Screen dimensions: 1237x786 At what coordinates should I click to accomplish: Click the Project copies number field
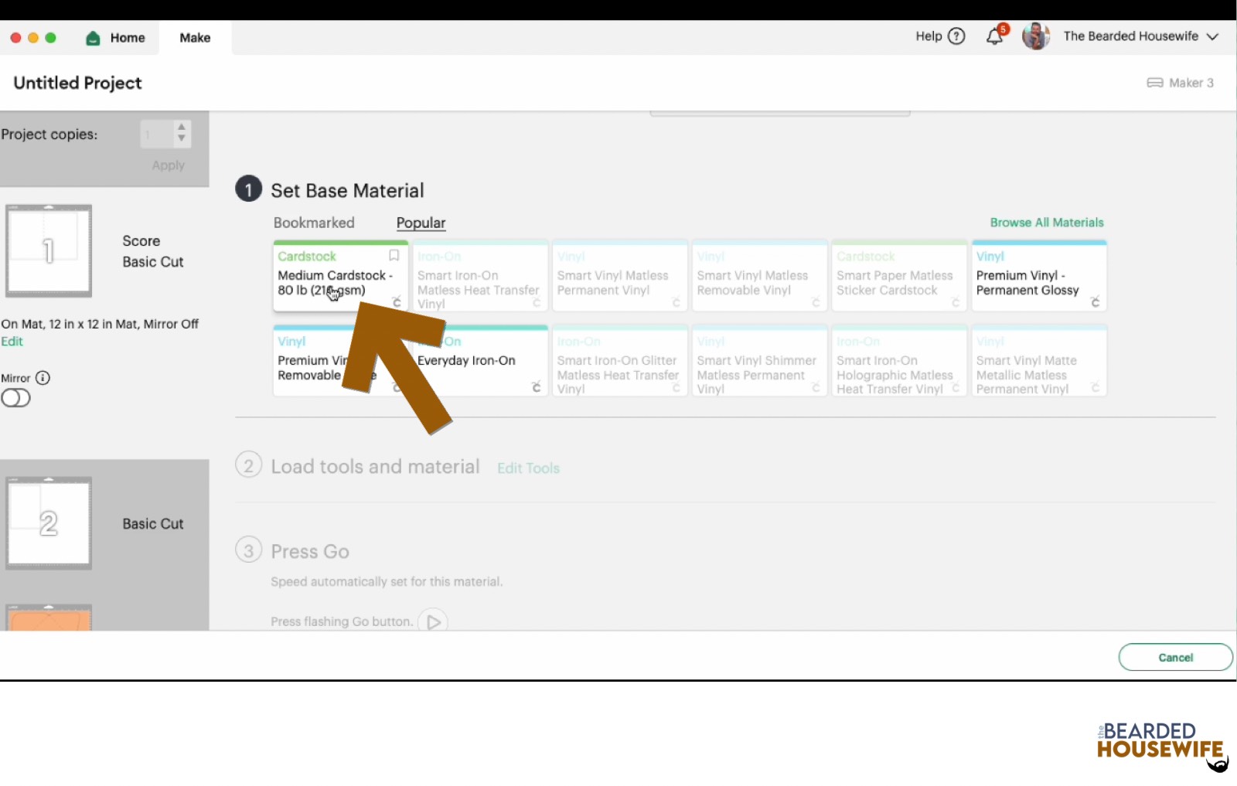pos(158,134)
